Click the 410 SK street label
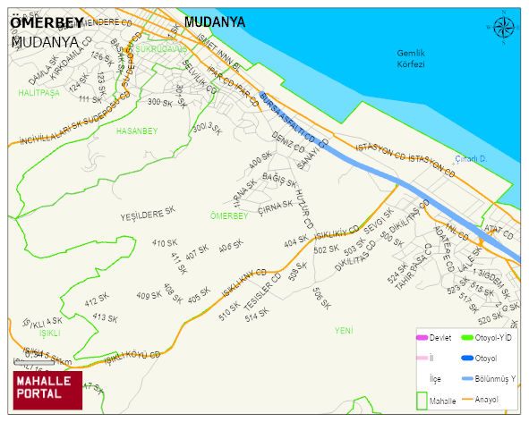 click(x=165, y=242)
